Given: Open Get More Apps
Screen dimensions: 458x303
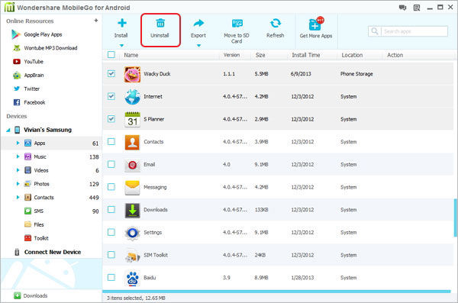Looking at the screenshot, I should [316, 28].
